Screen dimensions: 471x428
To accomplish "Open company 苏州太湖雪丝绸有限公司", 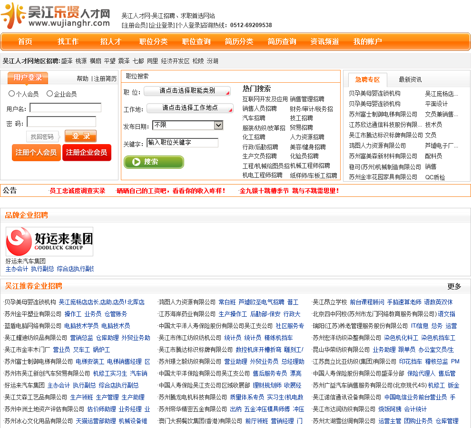I will click(344, 421).
